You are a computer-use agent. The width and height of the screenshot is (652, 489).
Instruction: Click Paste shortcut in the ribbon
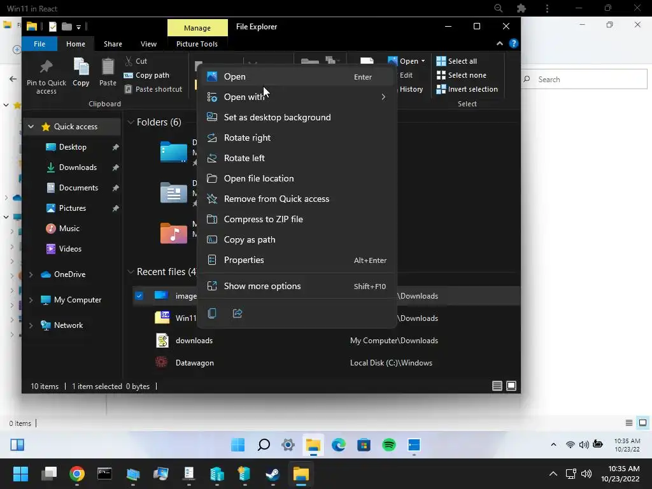[153, 89]
